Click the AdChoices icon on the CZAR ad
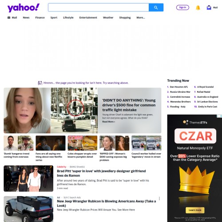 click(x=219, y=116)
